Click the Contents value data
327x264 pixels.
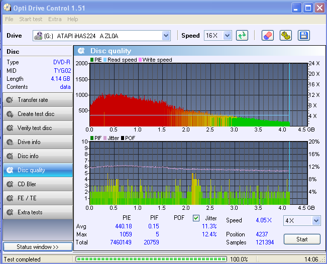coord(65,87)
